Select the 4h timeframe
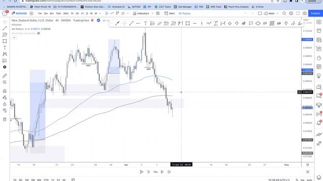Viewport: 323px width, 181px height. coord(82,14)
